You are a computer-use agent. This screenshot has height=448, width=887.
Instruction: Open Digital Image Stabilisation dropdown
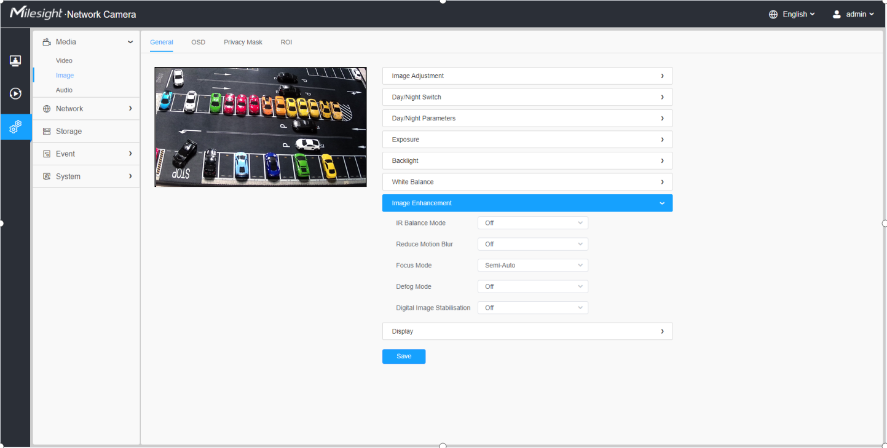click(x=532, y=308)
